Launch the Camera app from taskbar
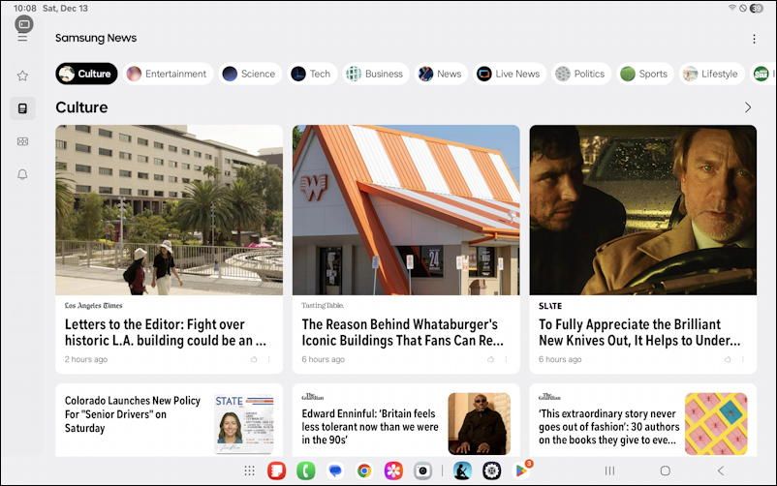Screen dimensions: 777x486 pyautogui.click(x=422, y=471)
